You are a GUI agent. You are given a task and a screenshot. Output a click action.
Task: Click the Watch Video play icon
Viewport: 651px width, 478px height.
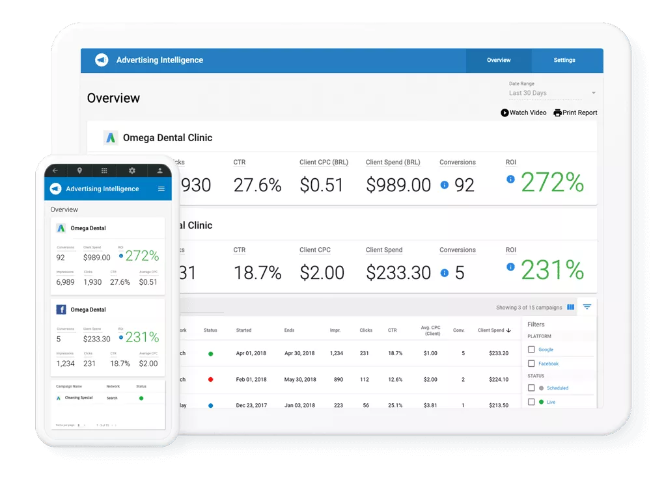coord(505,113)
